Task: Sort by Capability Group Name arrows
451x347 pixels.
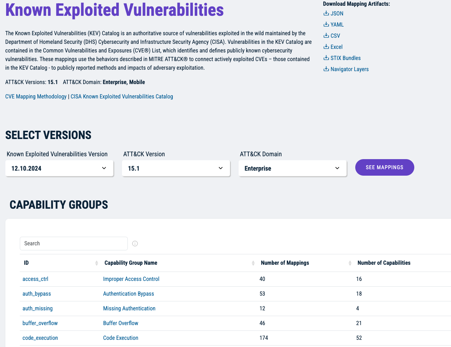Action: (253, 263)
